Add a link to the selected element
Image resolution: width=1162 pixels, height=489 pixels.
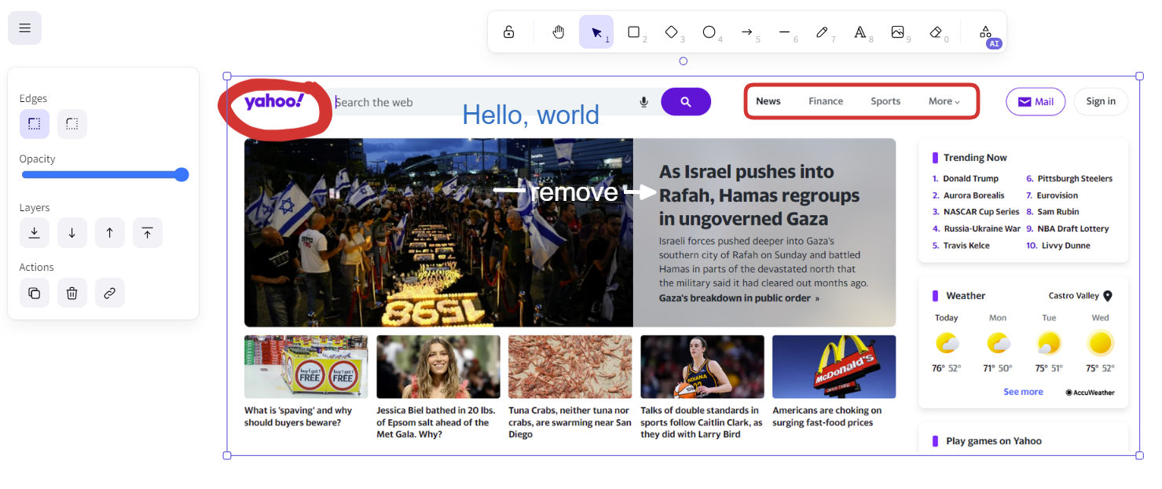(x=110, y=293)
